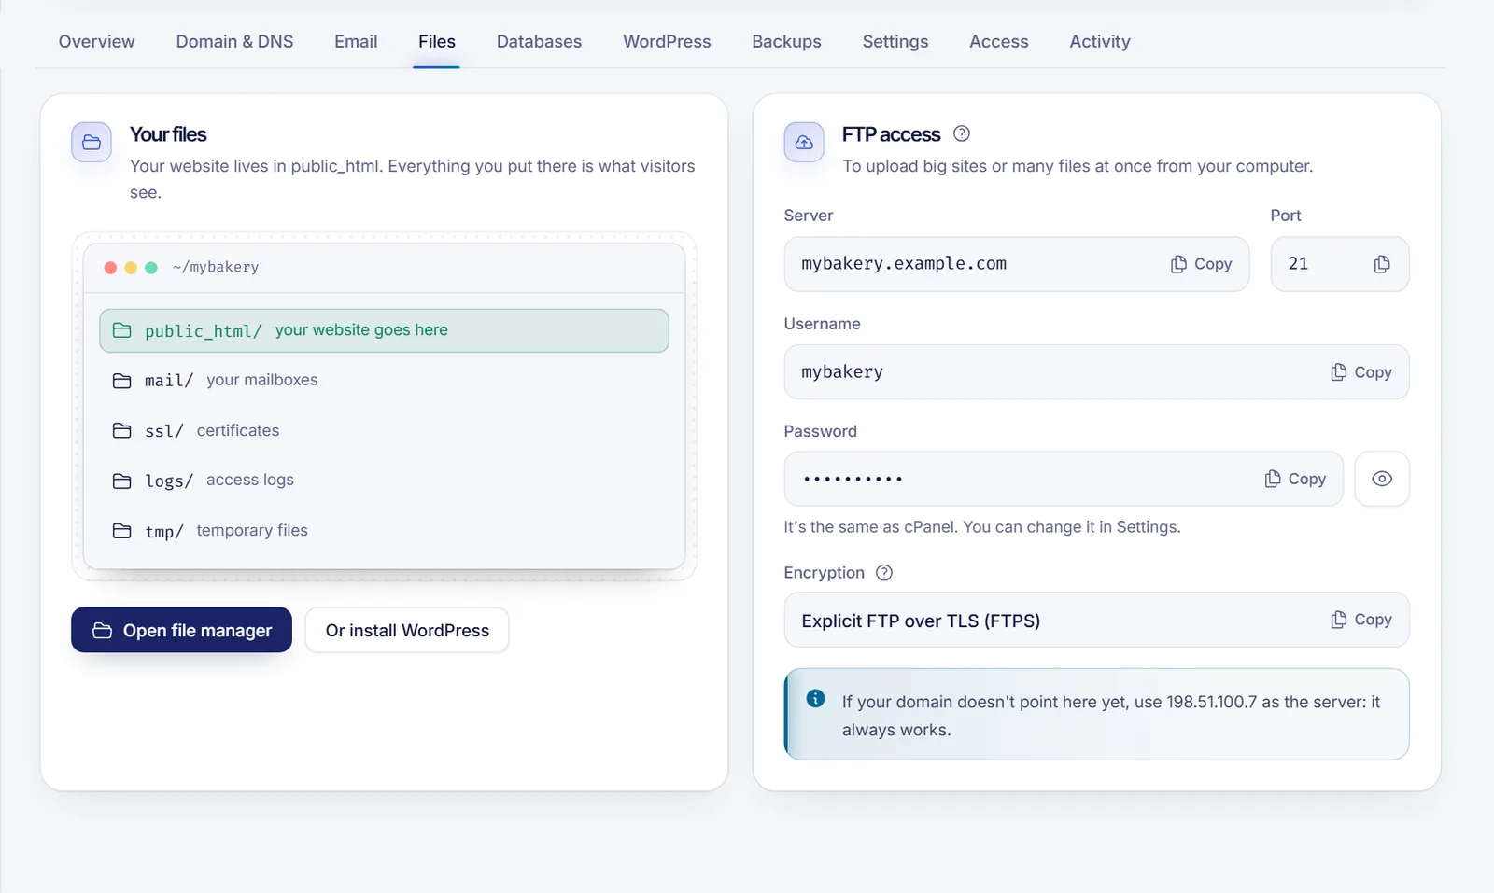The width and height of the screenshot is (1494, 893).
Task: Select the logs/ access logs row
Action: pyautogui.click(x=384, y=481)
